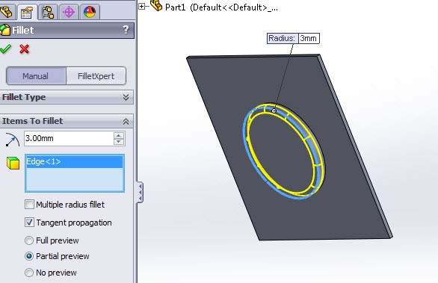
Task: Open the ConfigurationManager tab icon
Action: tap(48, 12)
